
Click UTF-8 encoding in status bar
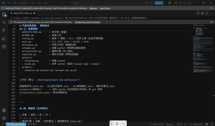click(x=179, y=124)
